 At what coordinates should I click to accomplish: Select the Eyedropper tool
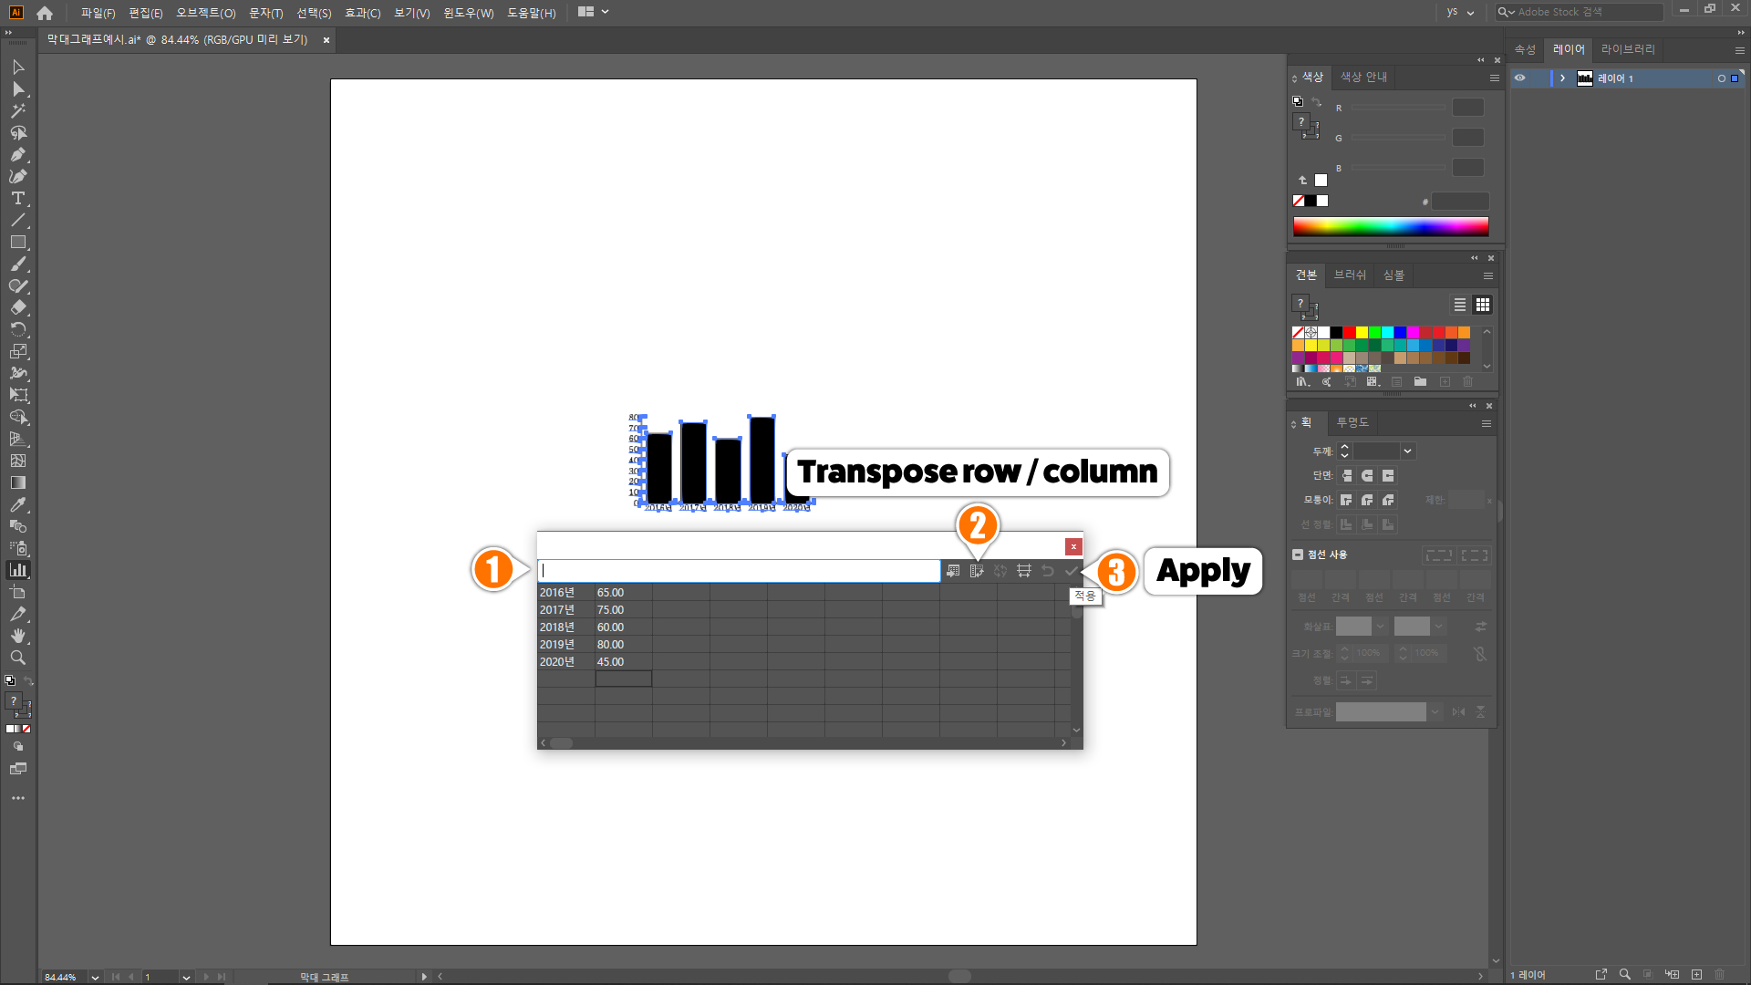tap(18, 504)
